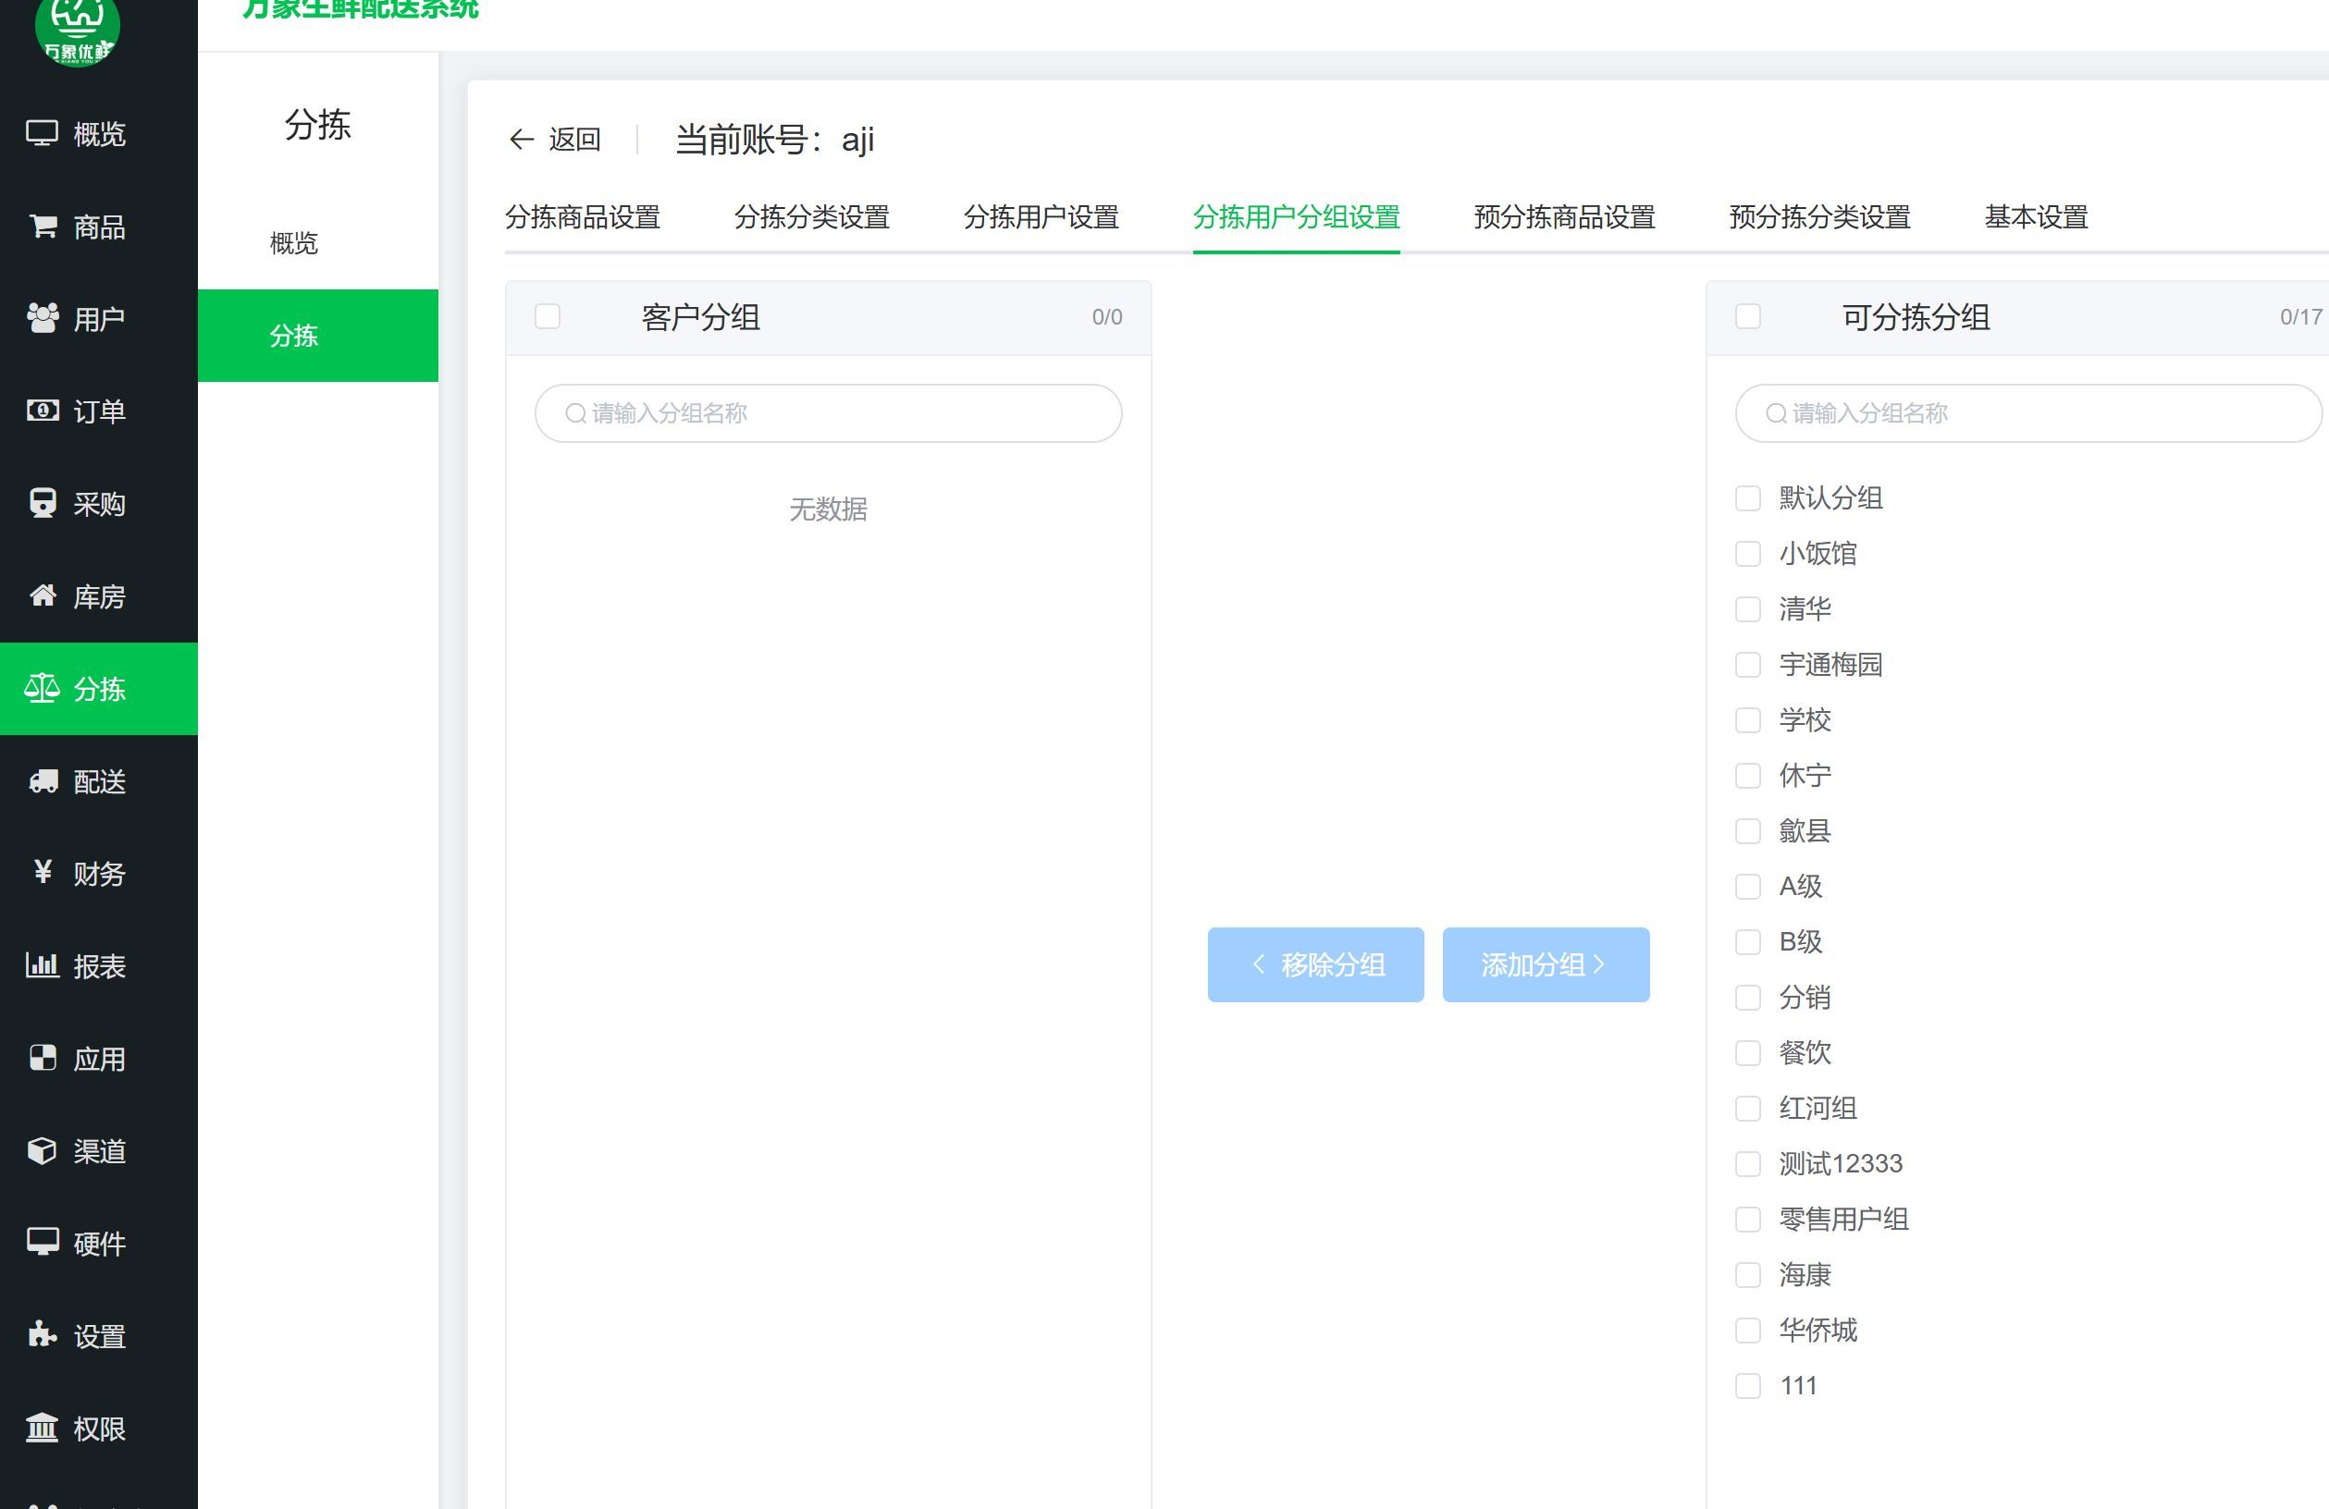This screenshot has width=2329, height=1509.
Task: Select 概览 in the 分拣 submenu
Action: 293,243
